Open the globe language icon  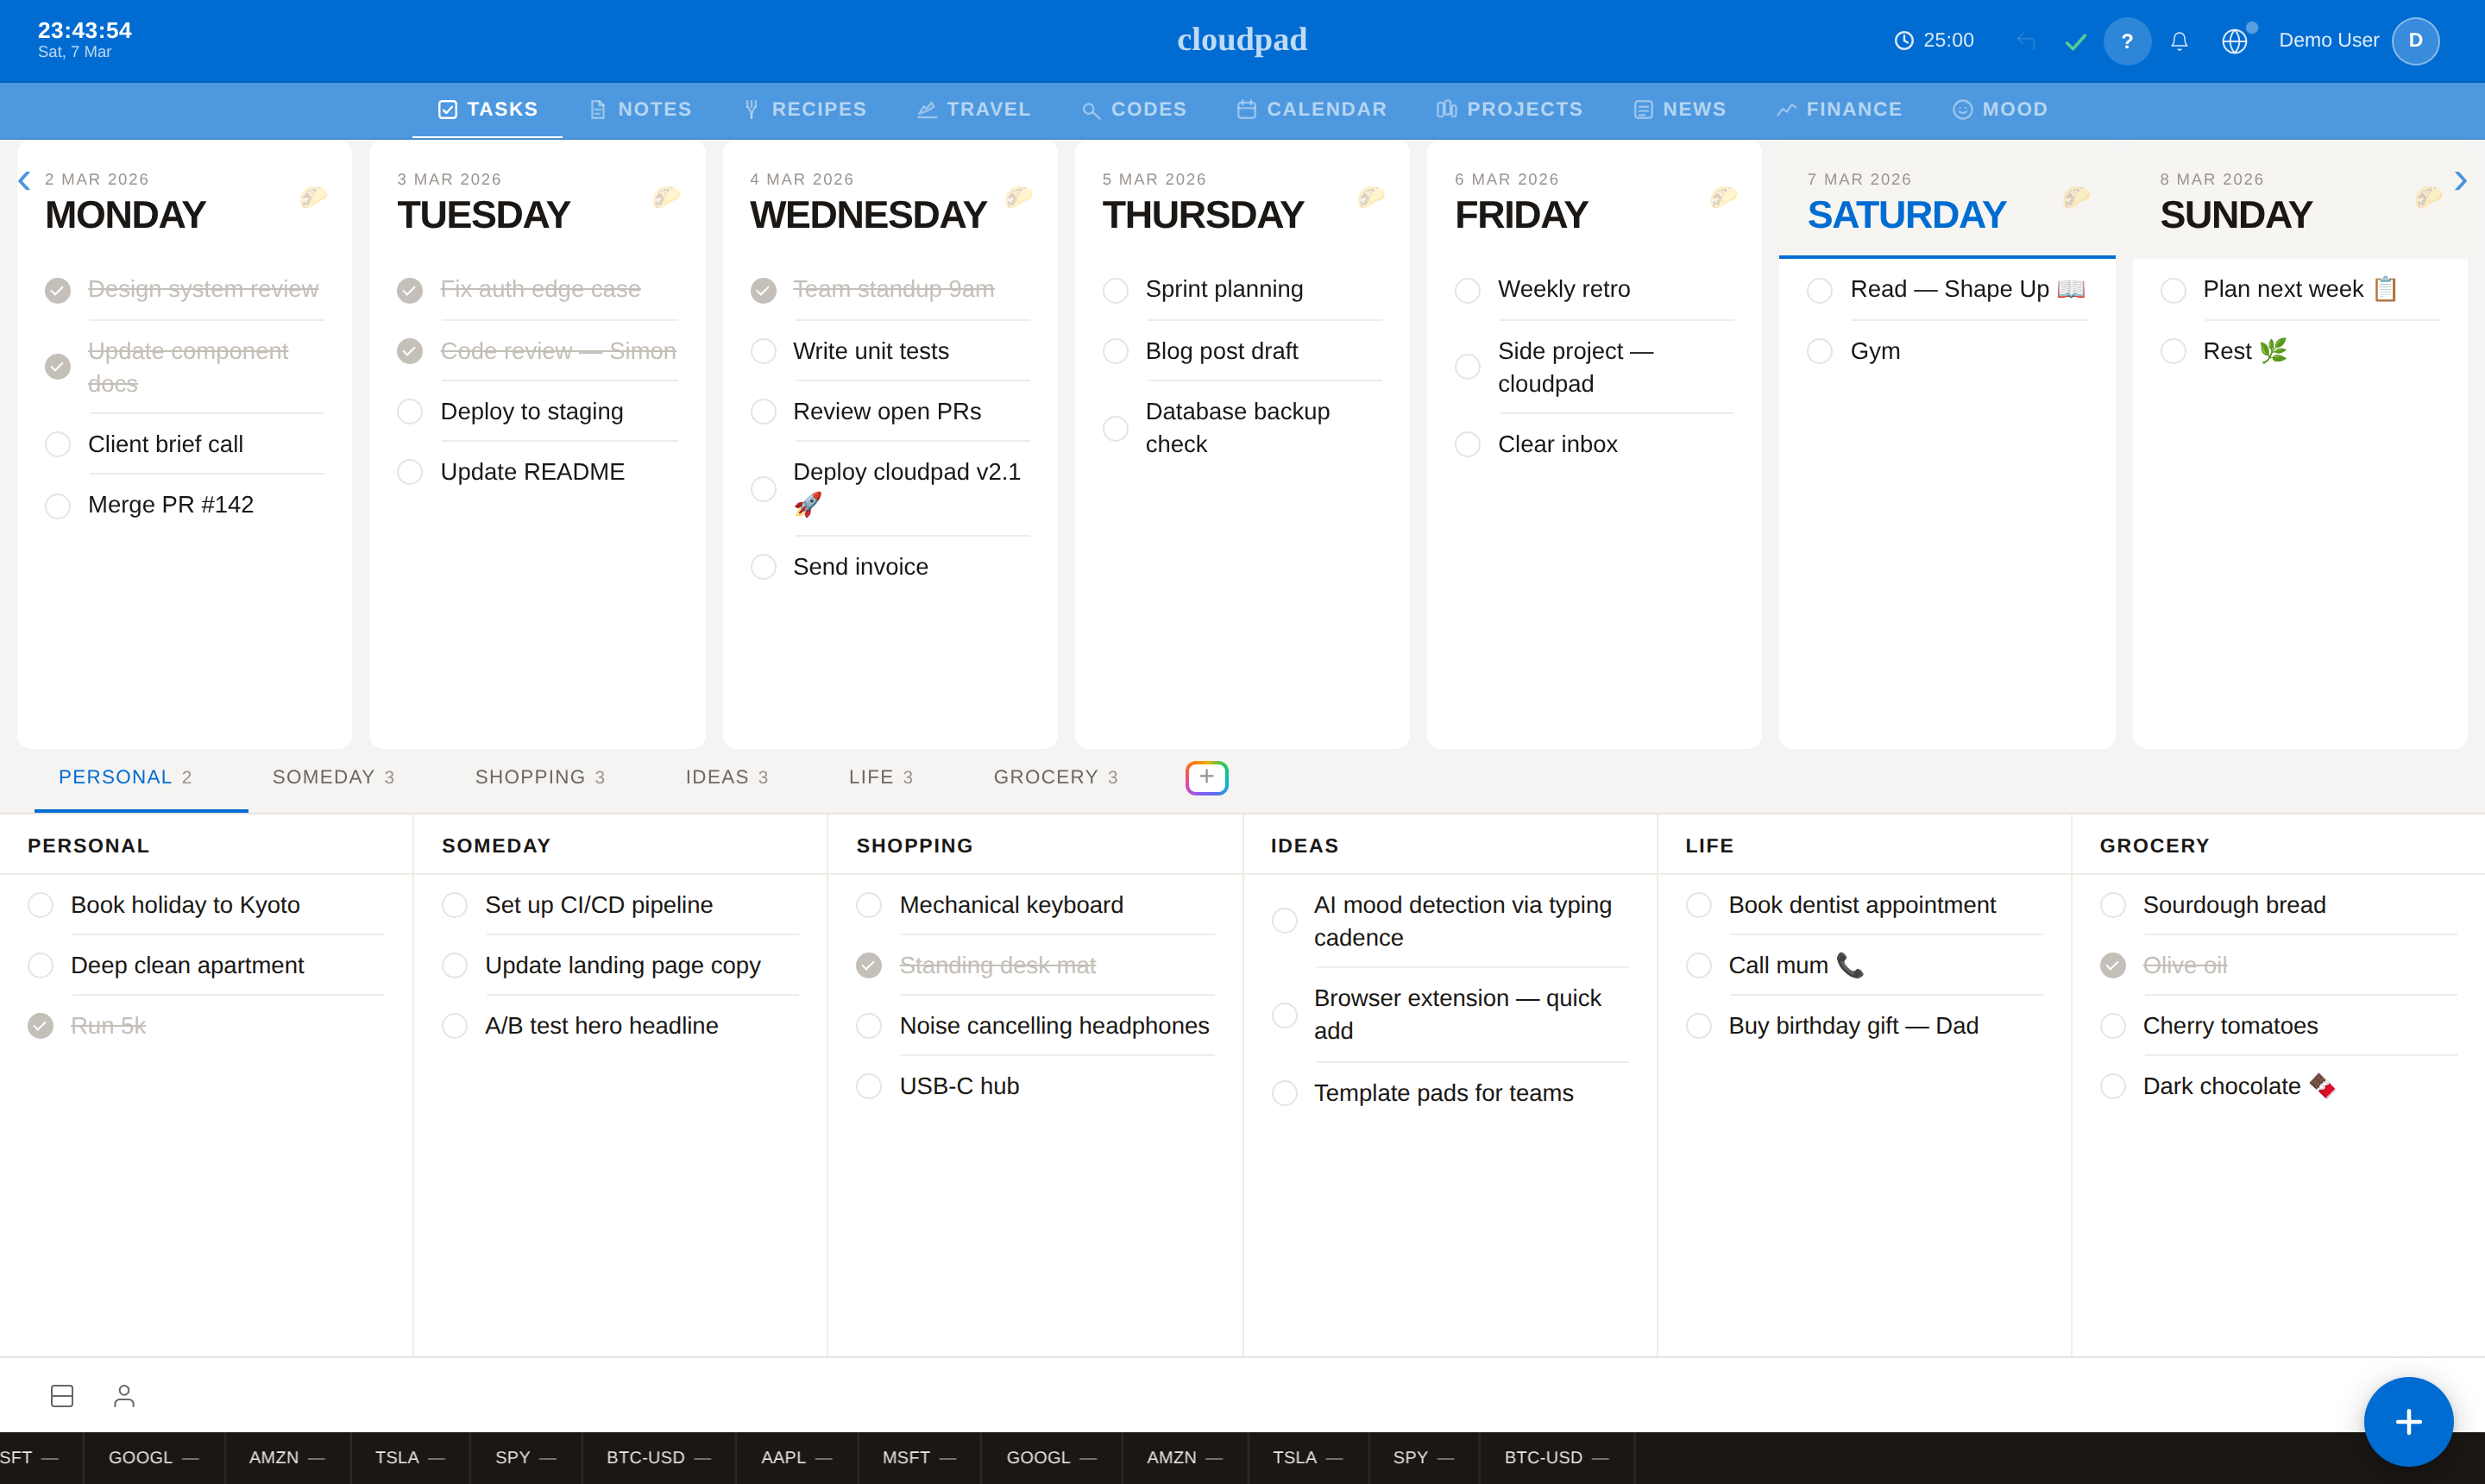2234,41
